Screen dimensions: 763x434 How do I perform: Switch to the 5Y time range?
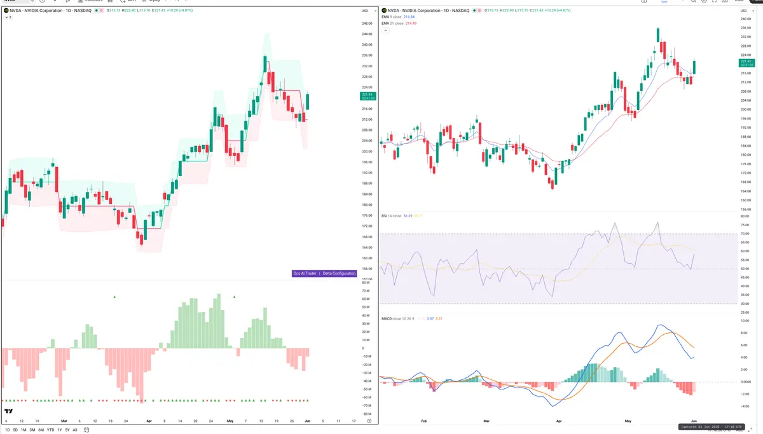coord(67,430)
